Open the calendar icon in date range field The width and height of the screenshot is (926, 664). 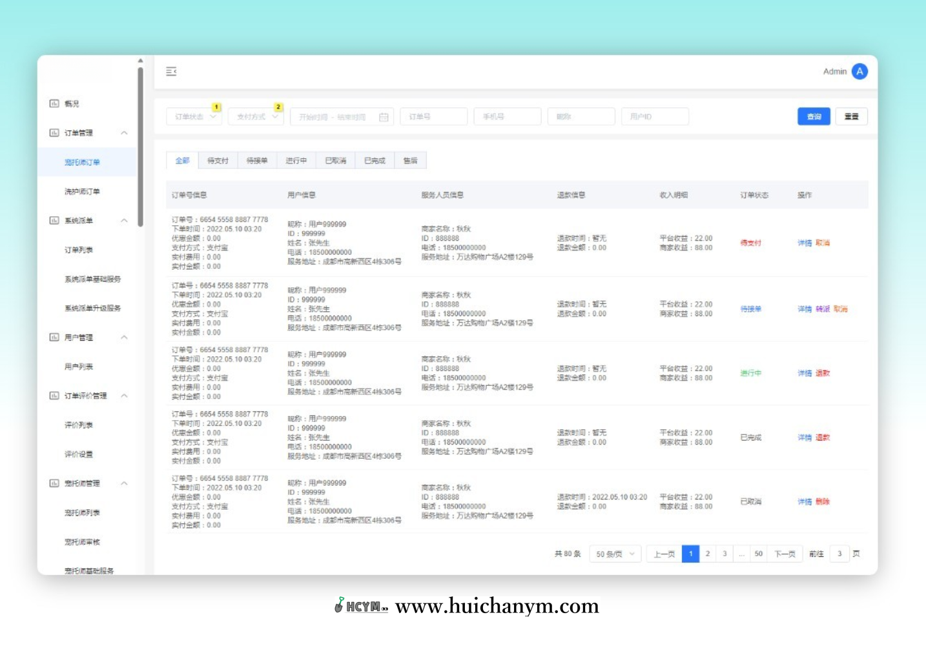point(384,117)
